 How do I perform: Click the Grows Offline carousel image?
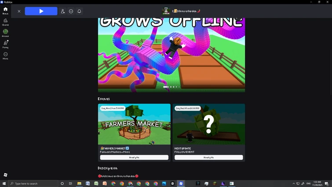[x=171, y=55]
